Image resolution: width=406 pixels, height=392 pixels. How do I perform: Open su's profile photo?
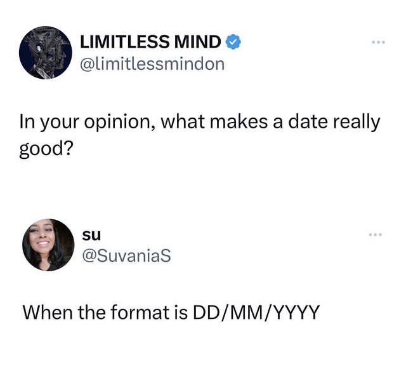point(48,245)
